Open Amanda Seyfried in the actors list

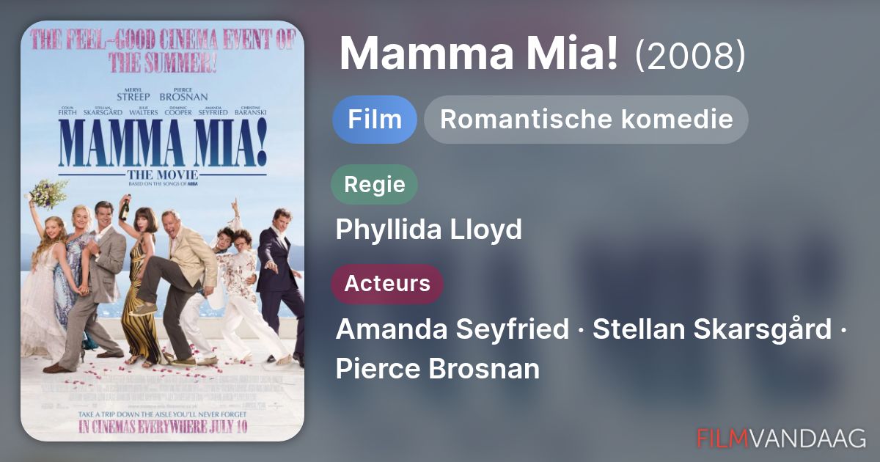[452, 329]
